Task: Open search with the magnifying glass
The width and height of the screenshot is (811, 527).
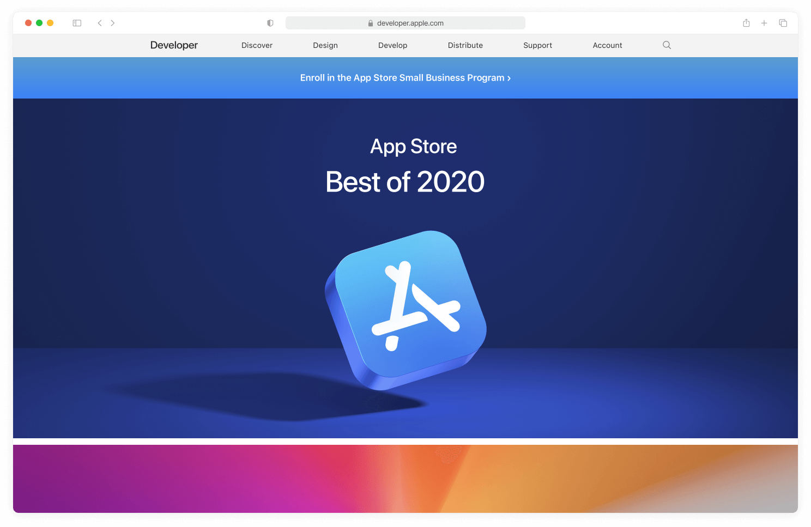Action: (667, 45)
